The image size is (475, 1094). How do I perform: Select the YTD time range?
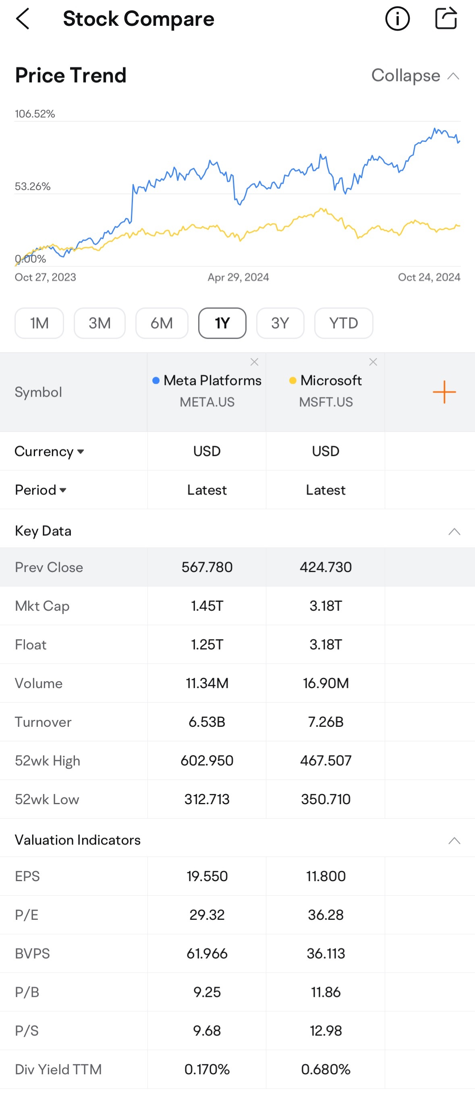coord(344,323)
